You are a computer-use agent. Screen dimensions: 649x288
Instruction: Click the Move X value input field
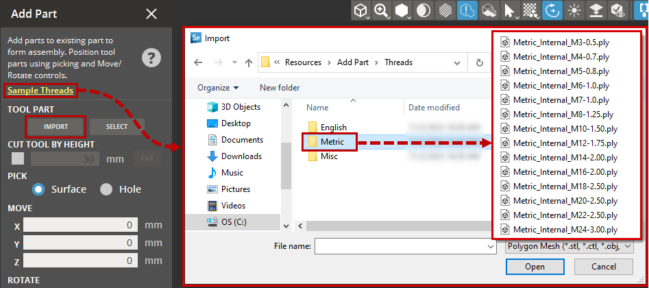[81, 225]
